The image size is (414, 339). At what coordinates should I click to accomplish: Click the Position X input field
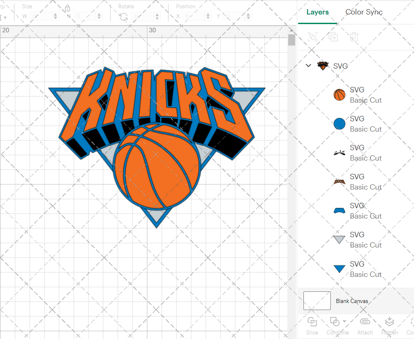[194, 17]
